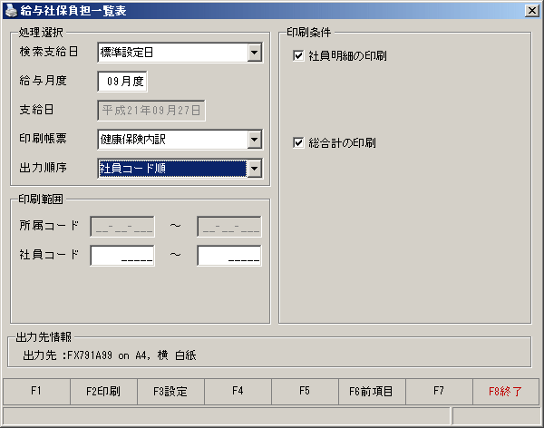
Task: Click the F5 function button
Action: [305, 392]
